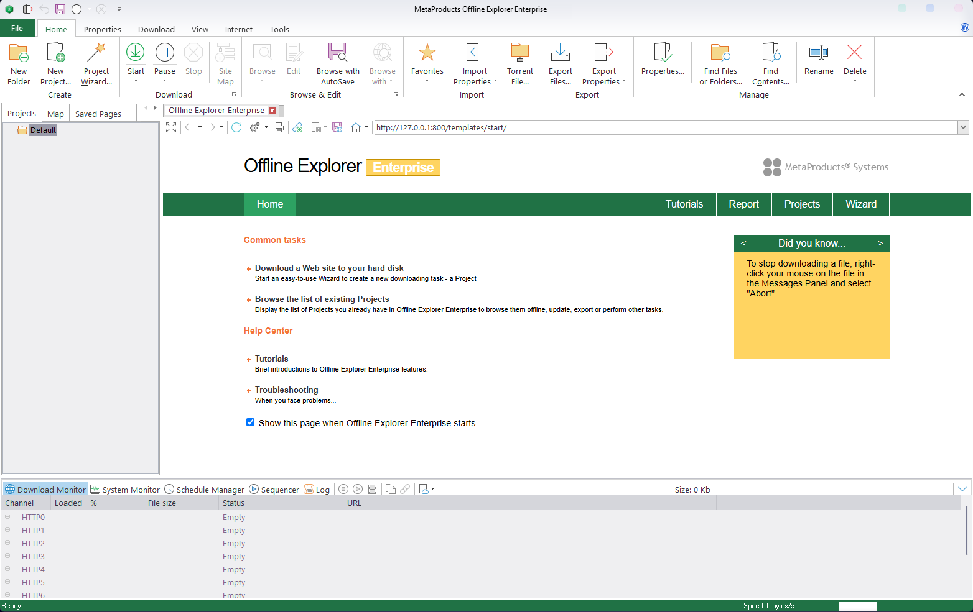973x612 pixels.
Task: Switch to the Download ribbon tab
Action: coord(156,29)
